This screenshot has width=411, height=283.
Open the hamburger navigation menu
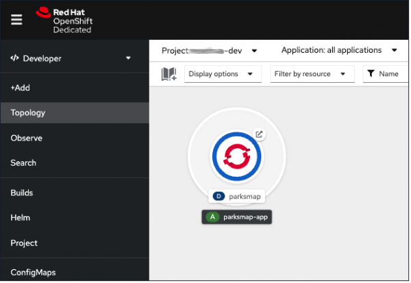[17, 20]
